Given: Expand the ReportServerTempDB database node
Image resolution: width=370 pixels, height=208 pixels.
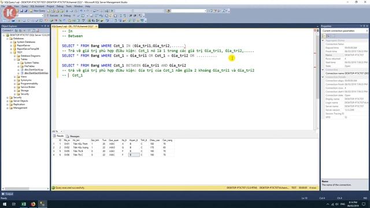Looking at the screenshot, I should (x=11, y=49).
